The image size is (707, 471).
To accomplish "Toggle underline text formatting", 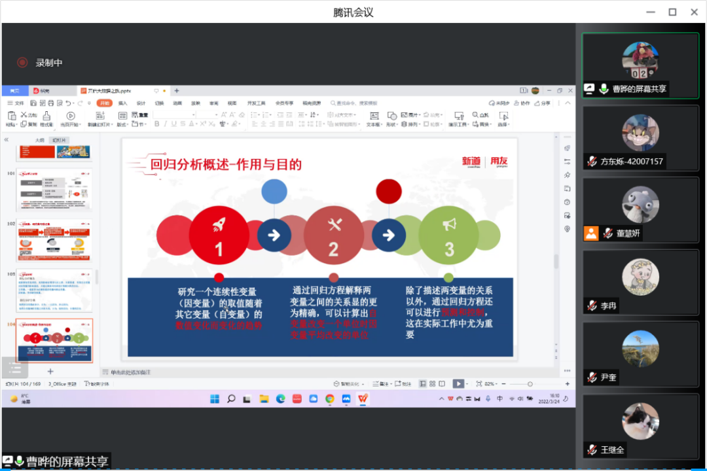I will pos(175,124).
